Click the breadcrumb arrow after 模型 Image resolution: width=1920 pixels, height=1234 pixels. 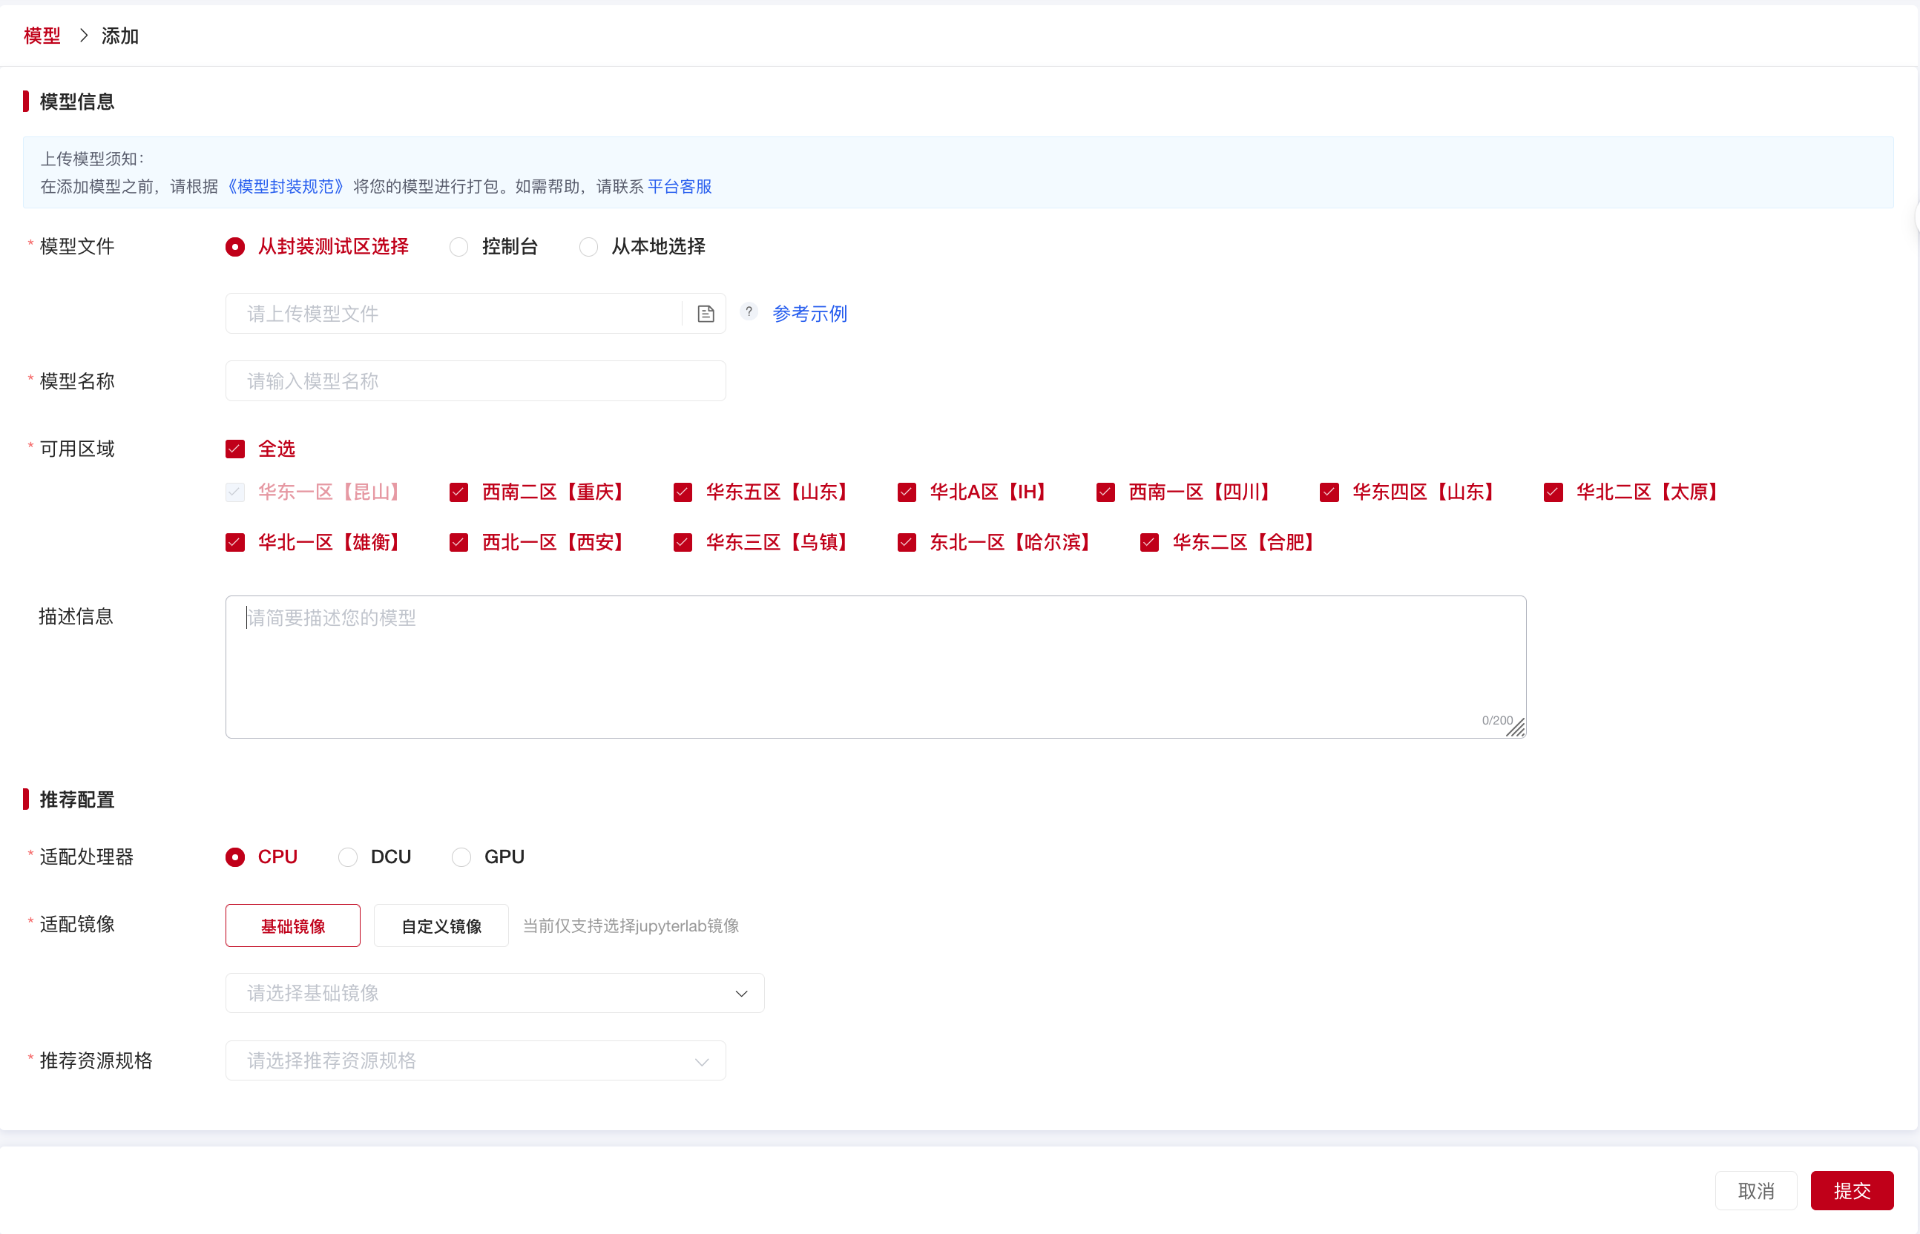pos(83,36)
